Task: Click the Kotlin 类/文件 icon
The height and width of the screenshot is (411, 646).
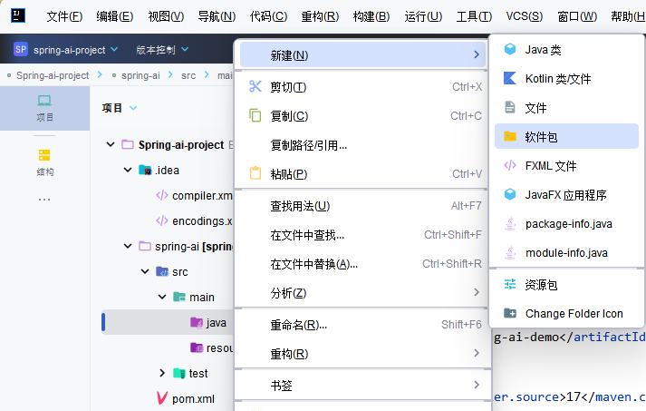Action: [510, 78]
